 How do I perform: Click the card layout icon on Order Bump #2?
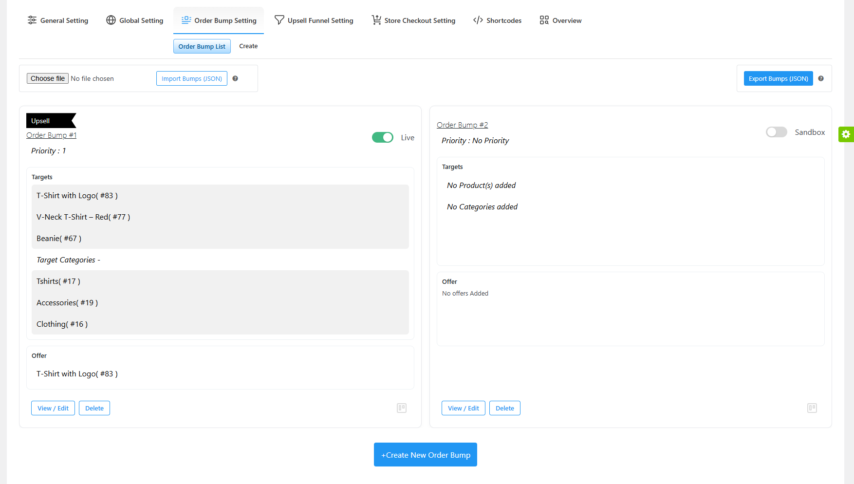click(x=812, y=408)
